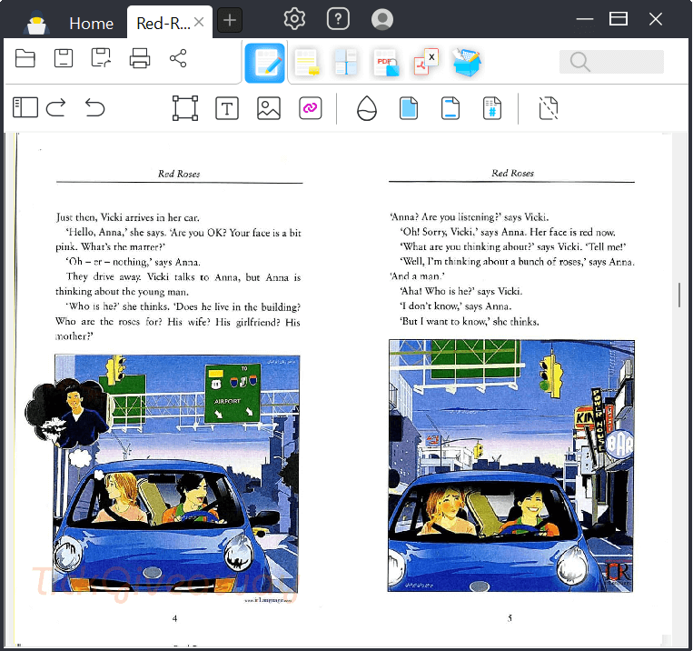Open Help with the question mark icon
Viewport: 693px width, 651px height.
tap(338, 19)
